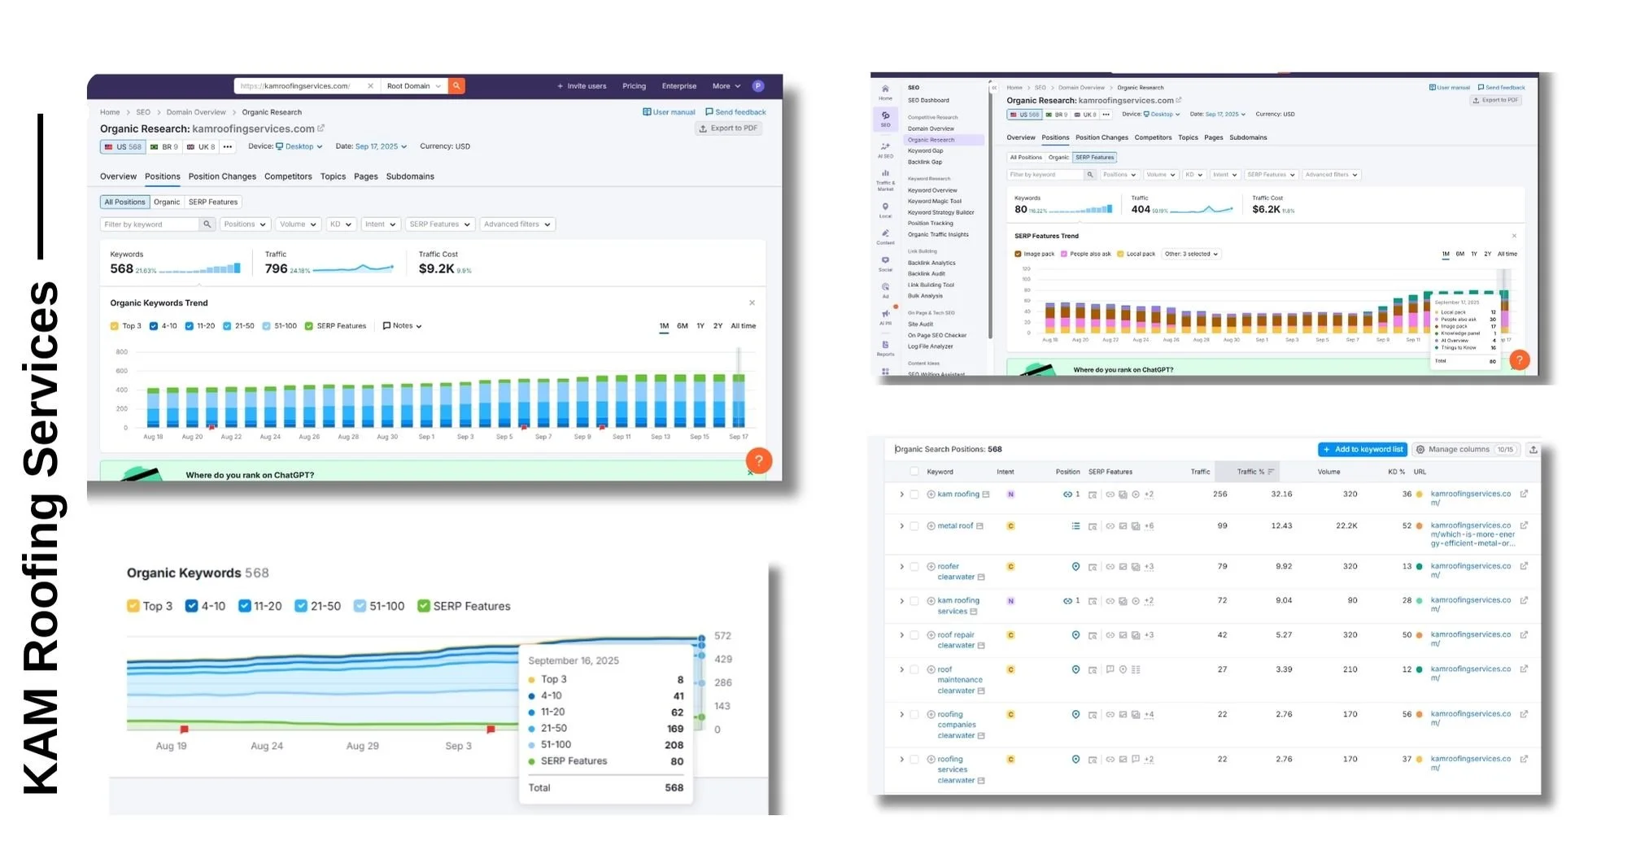Click the list icon in the metal roof Position cell
This screenshot has height=867, width=1627.
coord(1075,526)
